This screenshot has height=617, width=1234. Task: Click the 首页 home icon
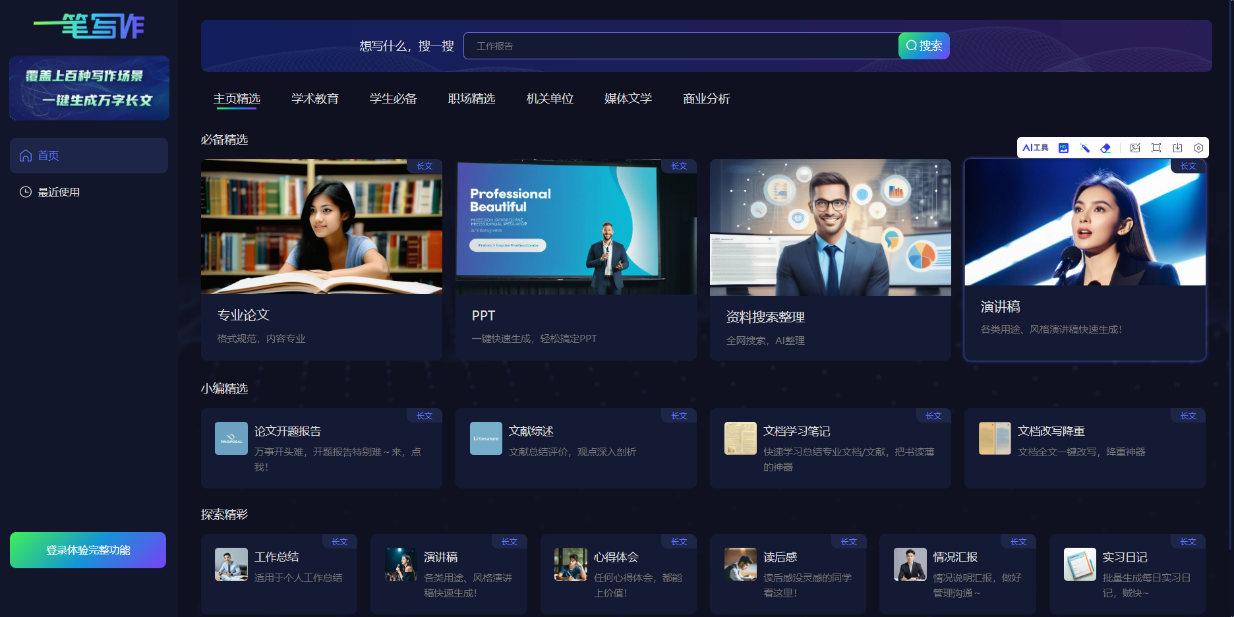click(x=26, y=156)
